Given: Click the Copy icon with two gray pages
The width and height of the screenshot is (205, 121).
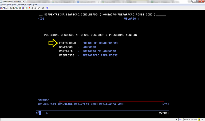Looking at the screenshot, I should click(11, 8).
